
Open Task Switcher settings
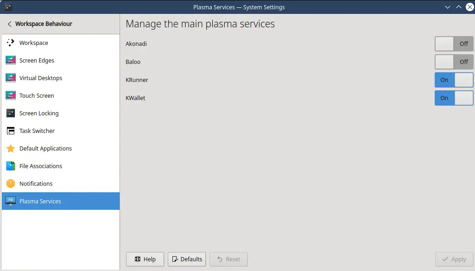[x=61, y=131]
